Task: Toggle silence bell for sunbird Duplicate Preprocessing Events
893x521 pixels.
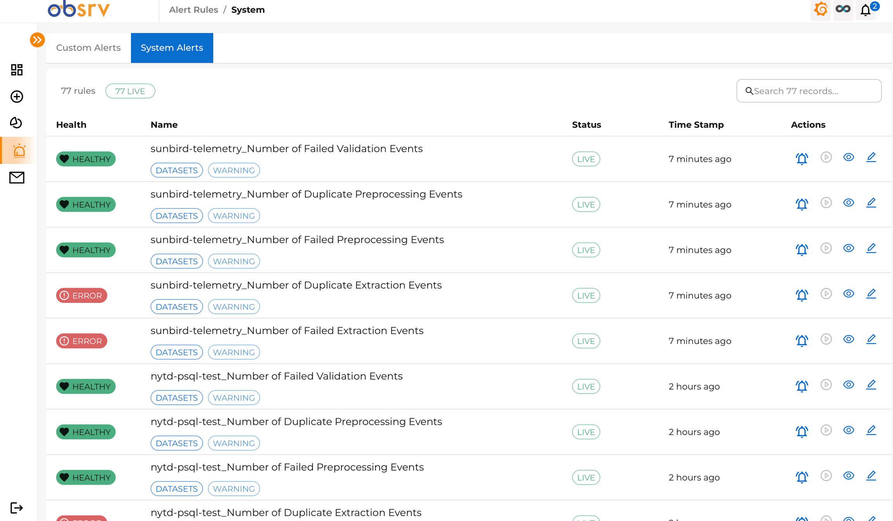Action: click(802, 204)
